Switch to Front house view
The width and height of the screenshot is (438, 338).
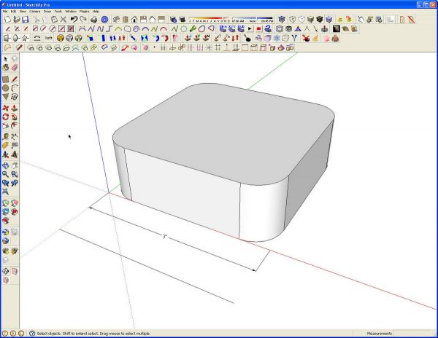click(134, 19)
